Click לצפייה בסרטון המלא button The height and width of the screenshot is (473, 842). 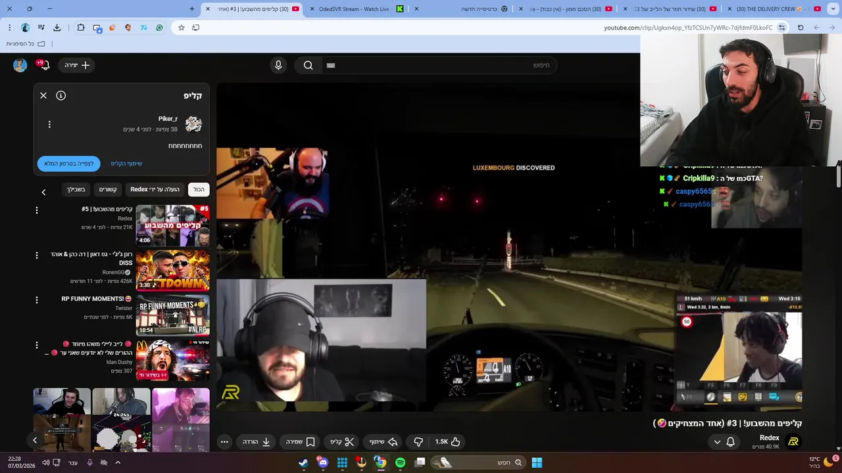pyautogui.click(x=69, y=164)
